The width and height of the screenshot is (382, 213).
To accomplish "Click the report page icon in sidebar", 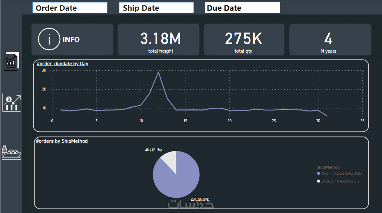I will click(11, 62).
